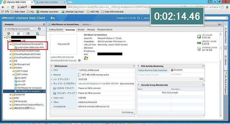
Task: Expand the Video card row
Action: (x=52, y=98)
